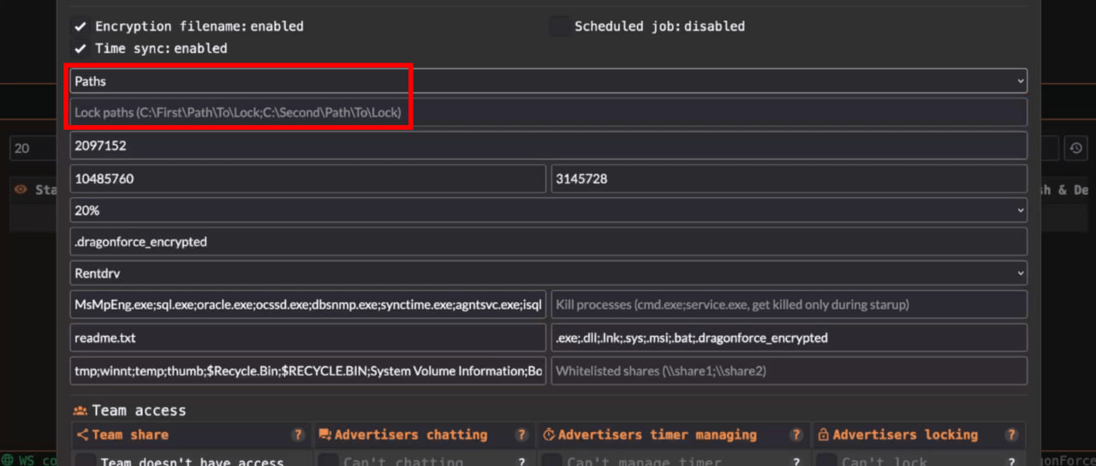Toggle the Time sync checkbox

pyautogui.click(x=80, y=49)
